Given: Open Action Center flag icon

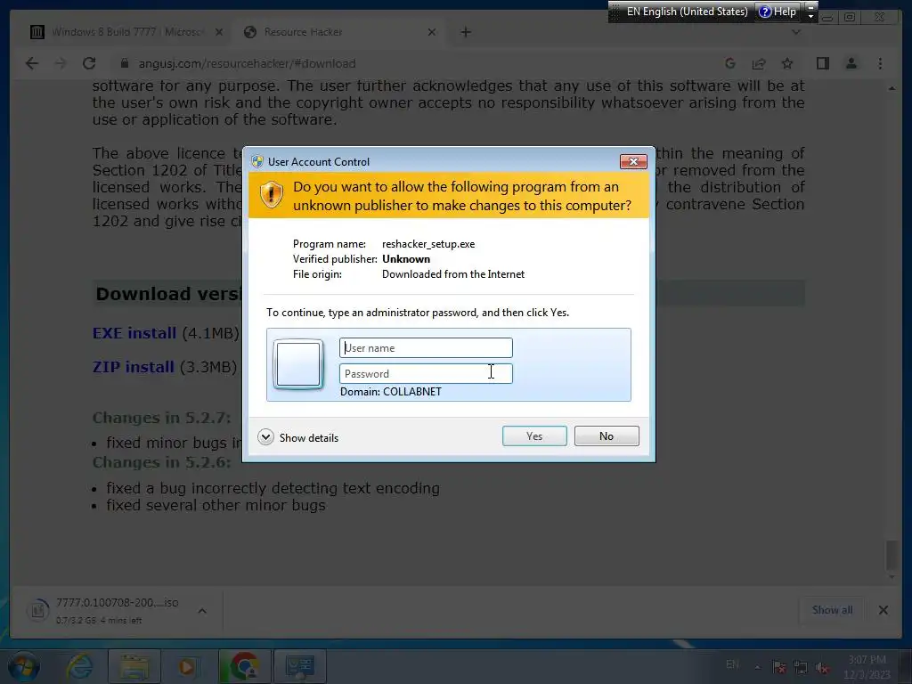Looking at the screenshot, I should (778, 667).
